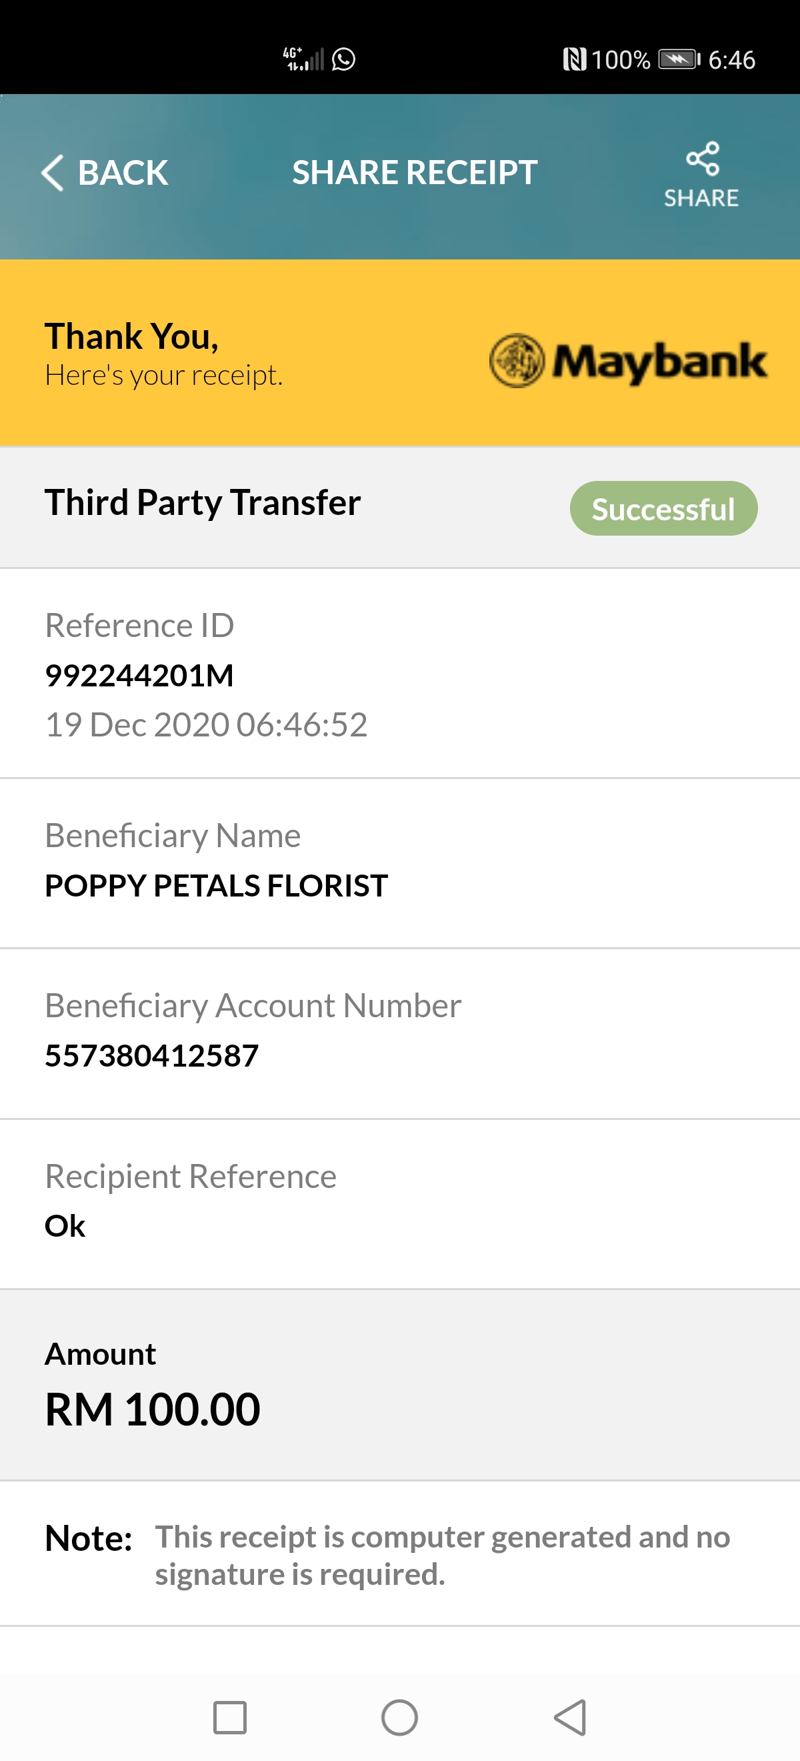Tap the Android back triangle button

571,1717
